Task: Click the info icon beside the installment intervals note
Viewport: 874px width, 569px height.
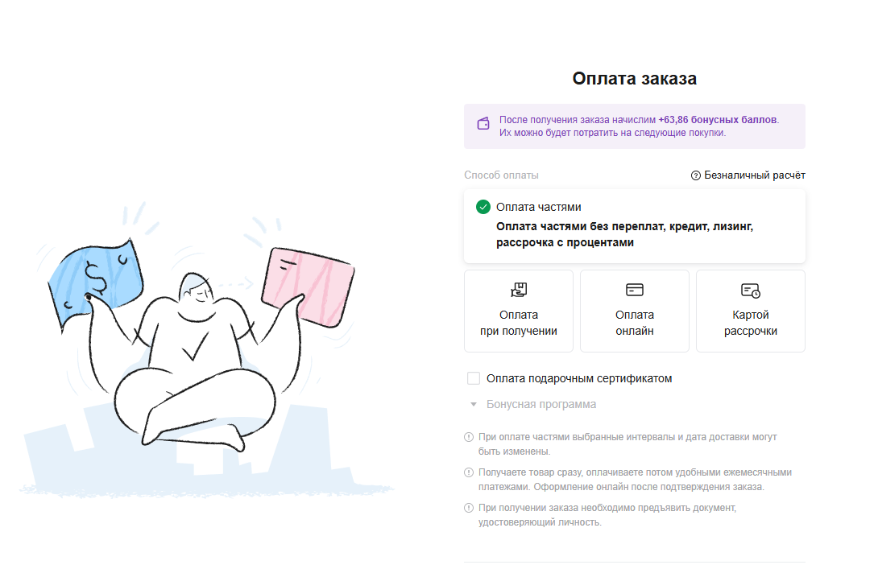Action: (x=469, y=437)
